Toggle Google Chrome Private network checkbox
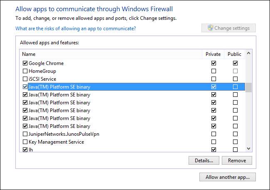 [x=214, y=63]
